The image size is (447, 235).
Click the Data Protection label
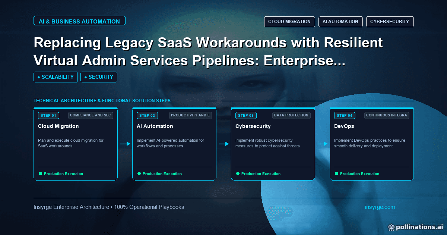point(291,115)
